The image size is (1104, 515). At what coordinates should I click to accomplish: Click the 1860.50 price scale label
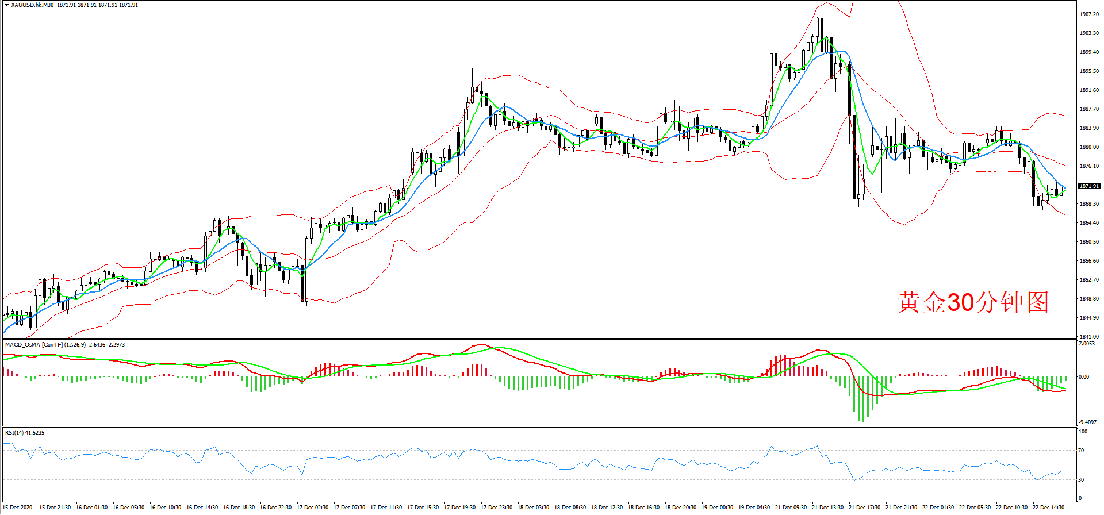click(1089, 242)
